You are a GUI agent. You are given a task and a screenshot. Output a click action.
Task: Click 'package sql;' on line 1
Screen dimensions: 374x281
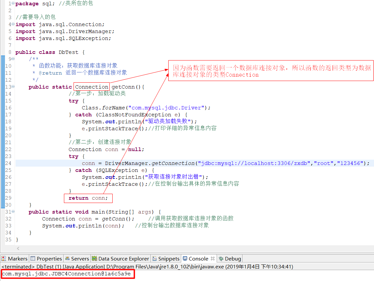tap(35, 4)
